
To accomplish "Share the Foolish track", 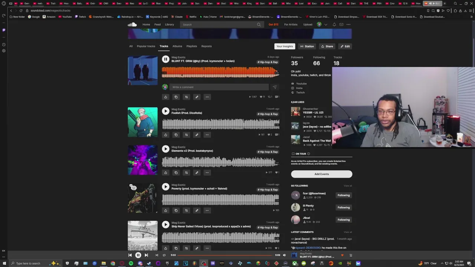I will point(166,135).
